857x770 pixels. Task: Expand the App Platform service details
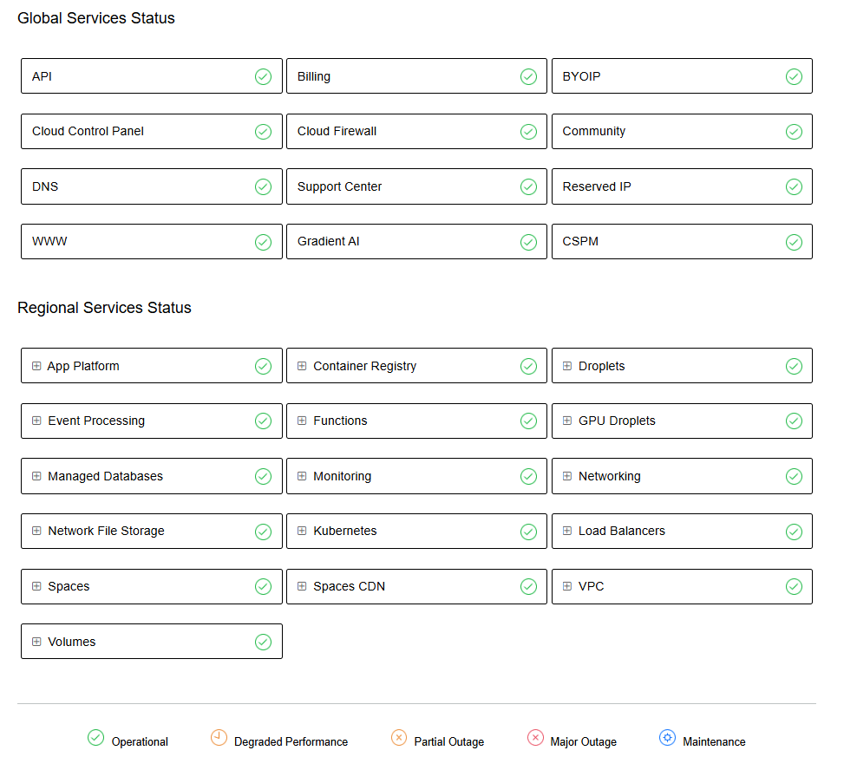(36, 365)
